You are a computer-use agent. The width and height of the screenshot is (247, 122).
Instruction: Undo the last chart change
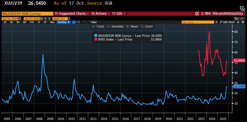click(x=236, y=19)
